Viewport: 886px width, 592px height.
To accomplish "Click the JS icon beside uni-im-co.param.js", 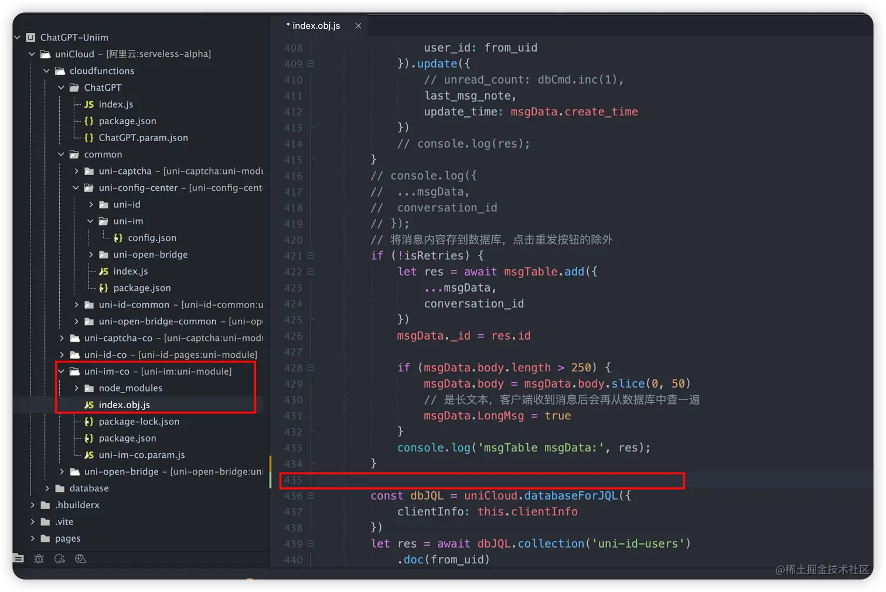I will tap(88, 455).
